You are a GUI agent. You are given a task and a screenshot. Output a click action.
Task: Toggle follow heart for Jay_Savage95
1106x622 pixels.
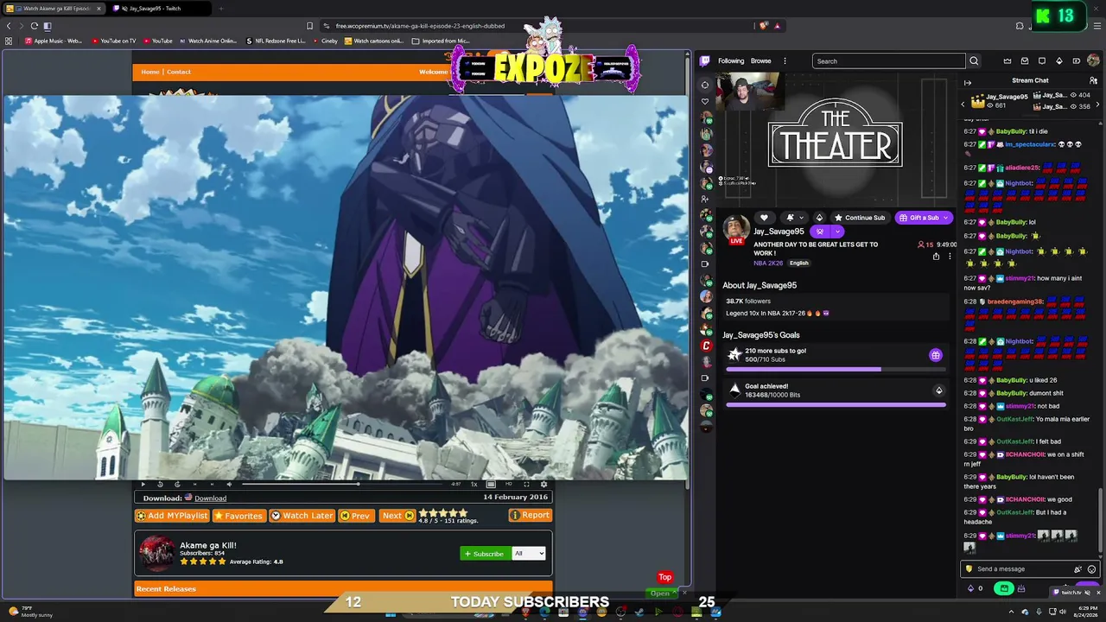click(x=764, y=218)
